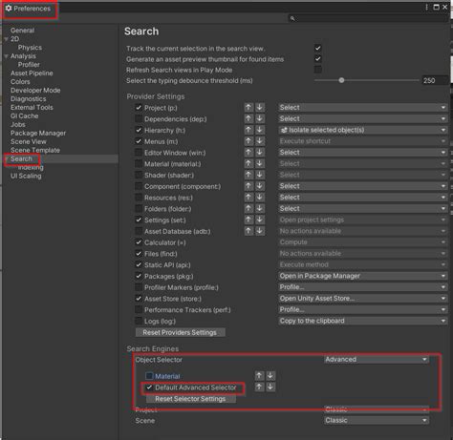Move Menus provider down

(260, 141)
